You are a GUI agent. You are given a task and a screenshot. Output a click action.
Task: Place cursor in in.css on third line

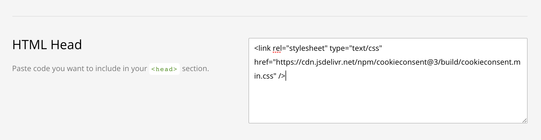[264, 76]
